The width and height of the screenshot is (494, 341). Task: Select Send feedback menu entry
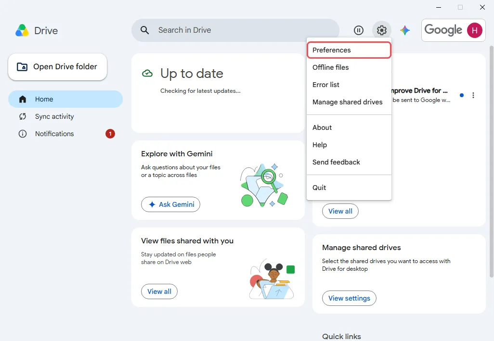point(349,162)
